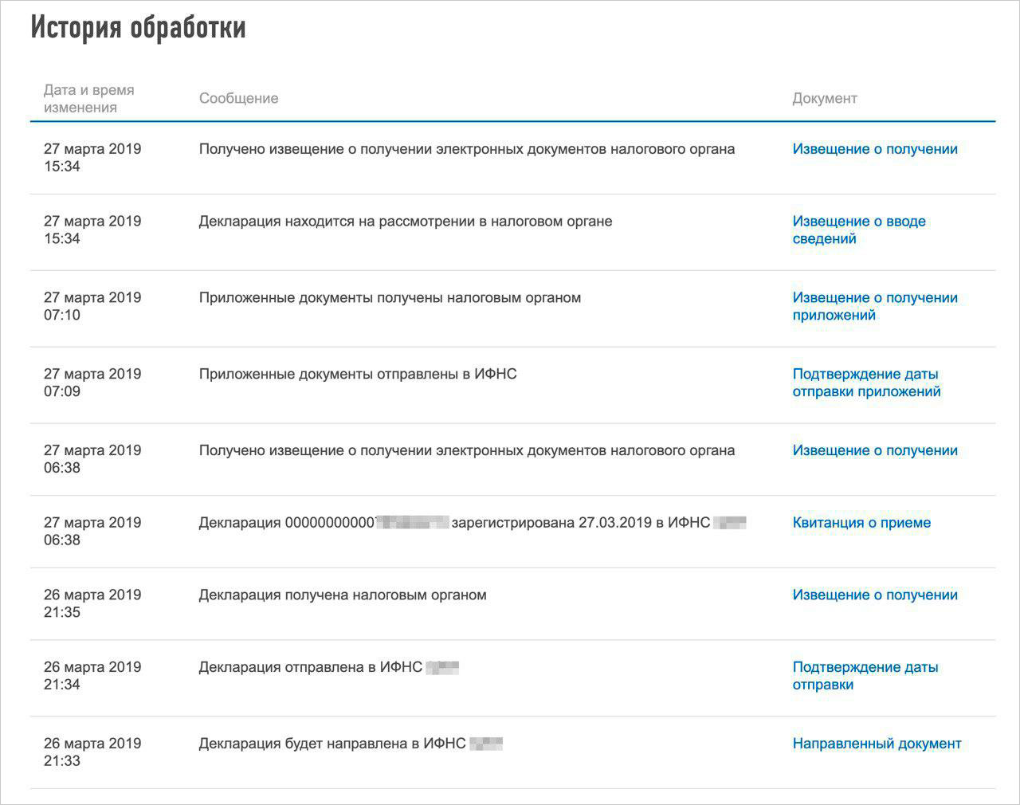
Task: Open the 'Направленный документ' link
Action: 877,744
